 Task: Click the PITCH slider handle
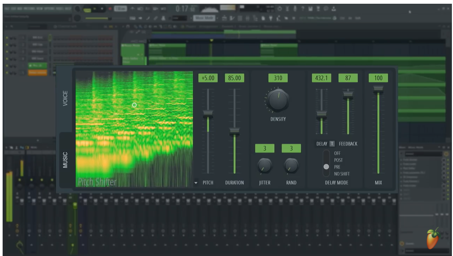pyautogui.click(x=208, y=114)
